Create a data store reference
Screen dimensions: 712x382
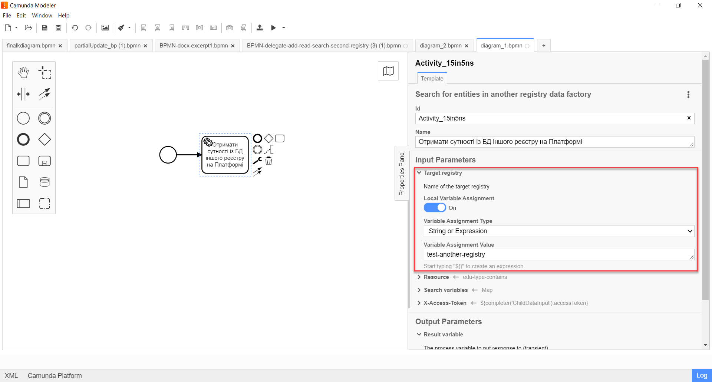pyautogui.click(x=44, y=182)
